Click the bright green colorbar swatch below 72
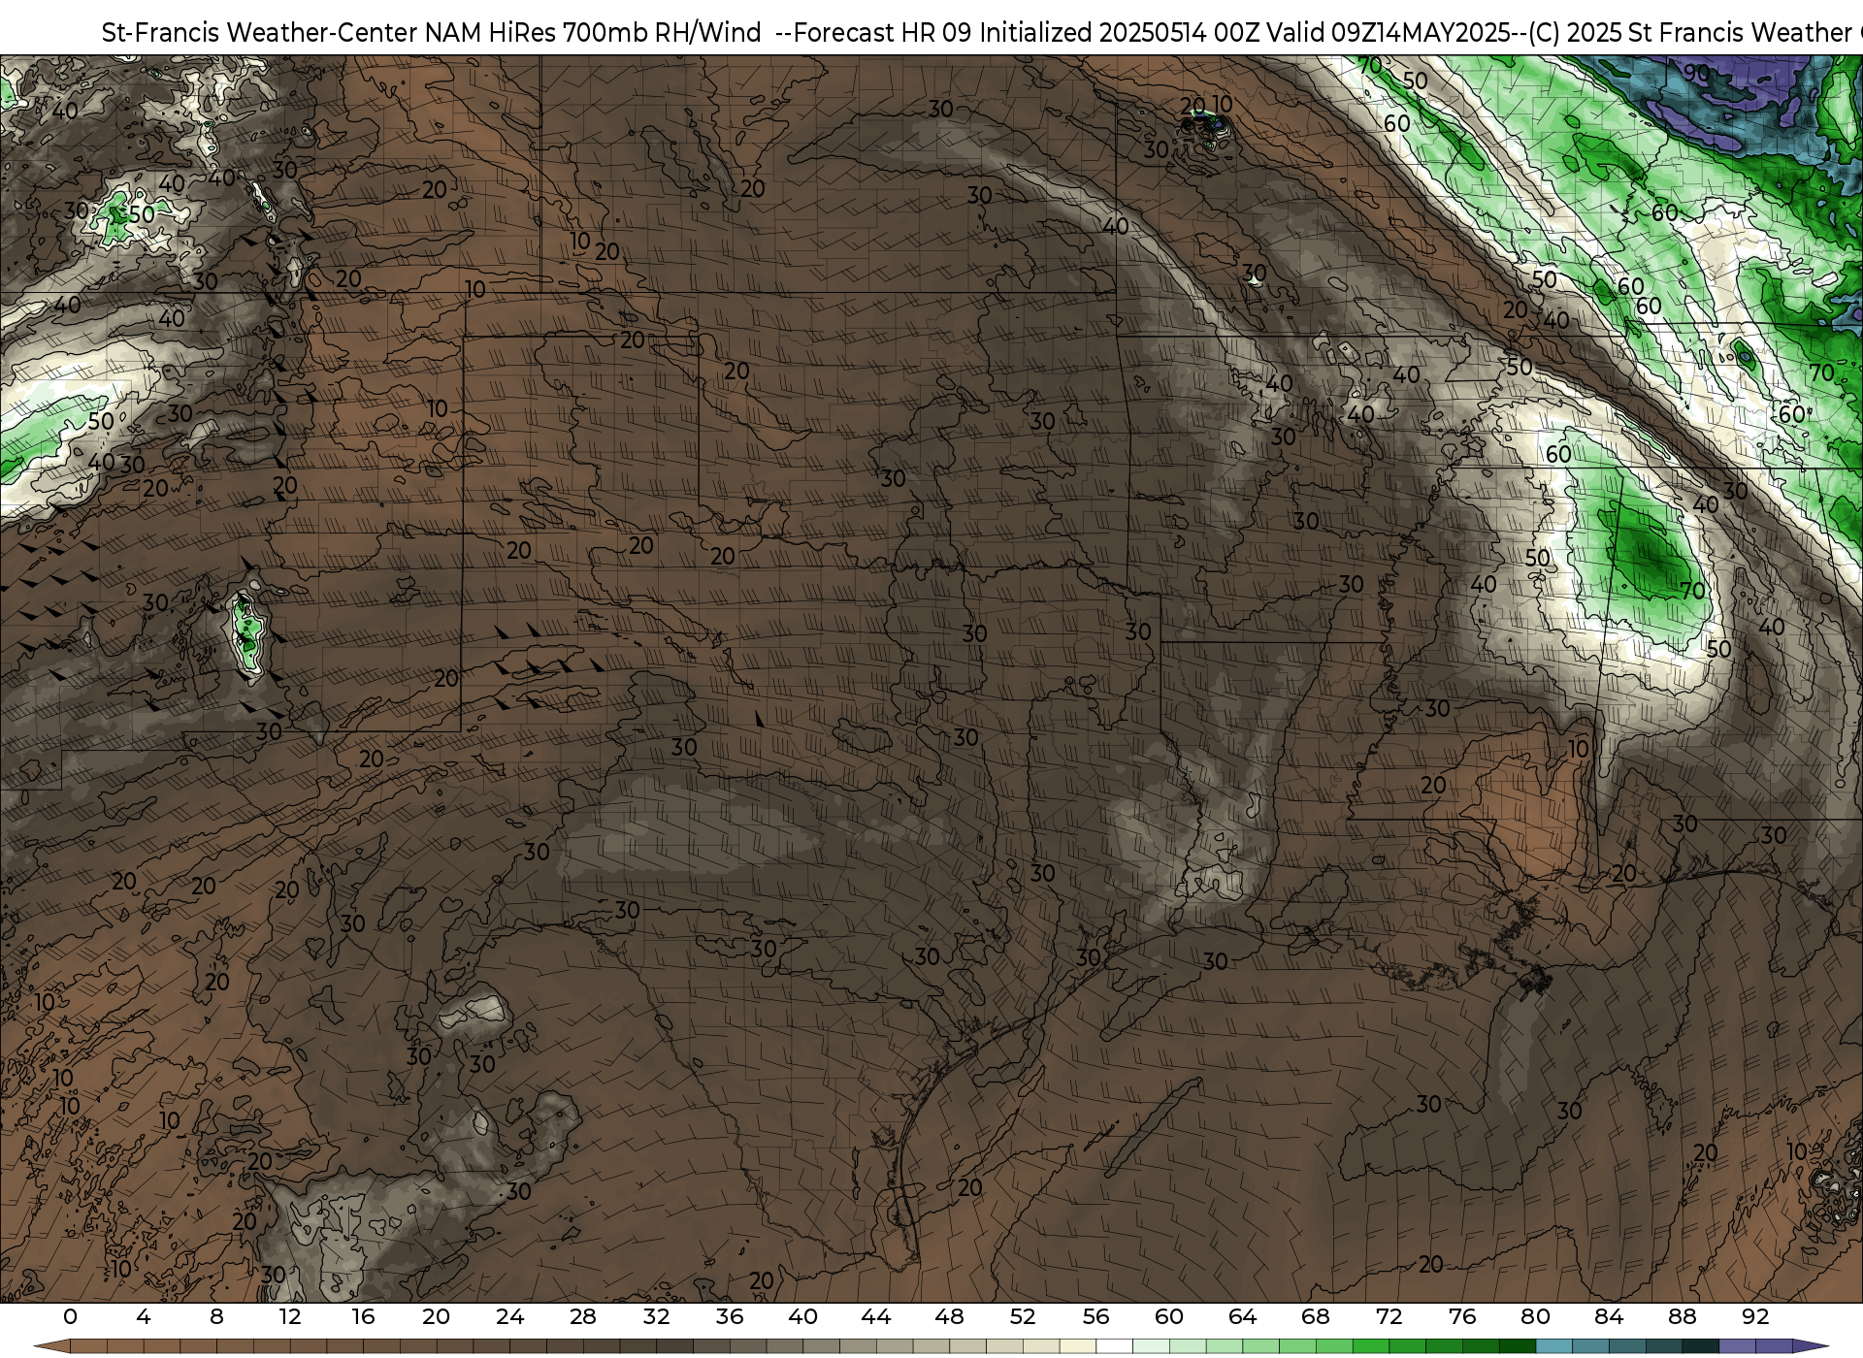This screenshot has height=1358, width=1863. coord(1370,1346)
